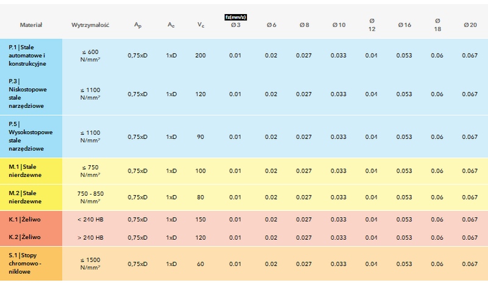Image resolution: width=488 pixels, height=283 pixels.
Task: Click the P.1 Stale automatowe i konstrukcyjne cell
Action: click(x=30, y=56)
